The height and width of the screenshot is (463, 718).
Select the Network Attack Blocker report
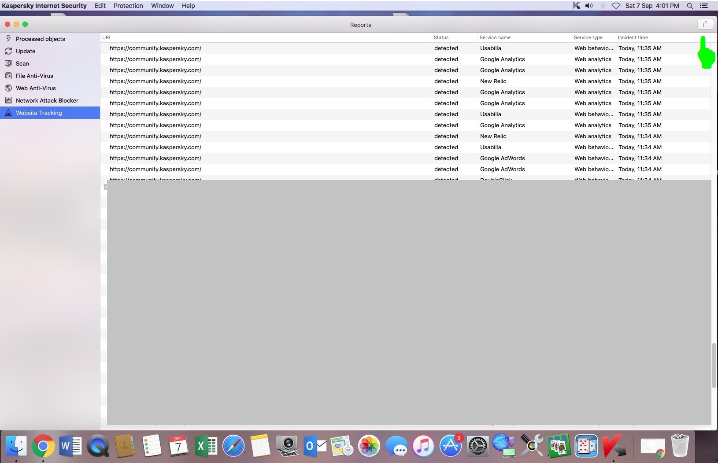point(50,100)
